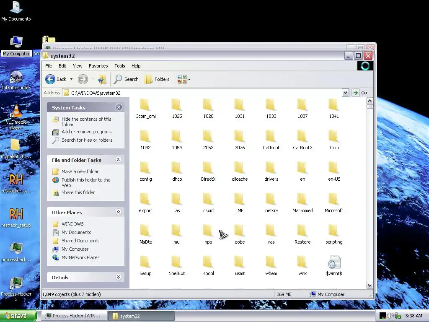Select the spool folder
Screen dimensions: 429x322
pos(208,266)
